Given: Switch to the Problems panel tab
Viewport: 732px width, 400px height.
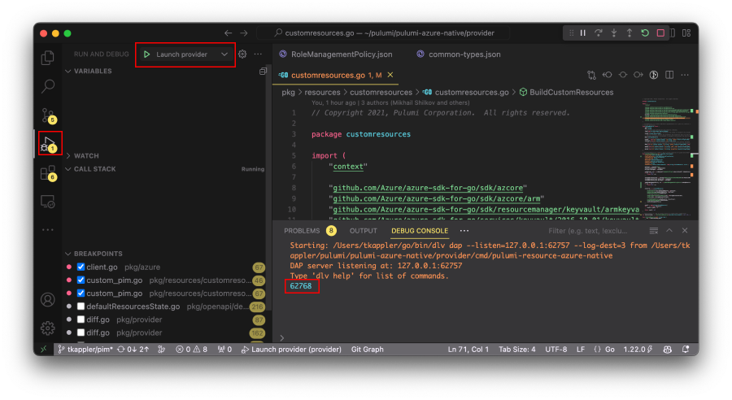Looking at the screenshot, I should 302,231.
